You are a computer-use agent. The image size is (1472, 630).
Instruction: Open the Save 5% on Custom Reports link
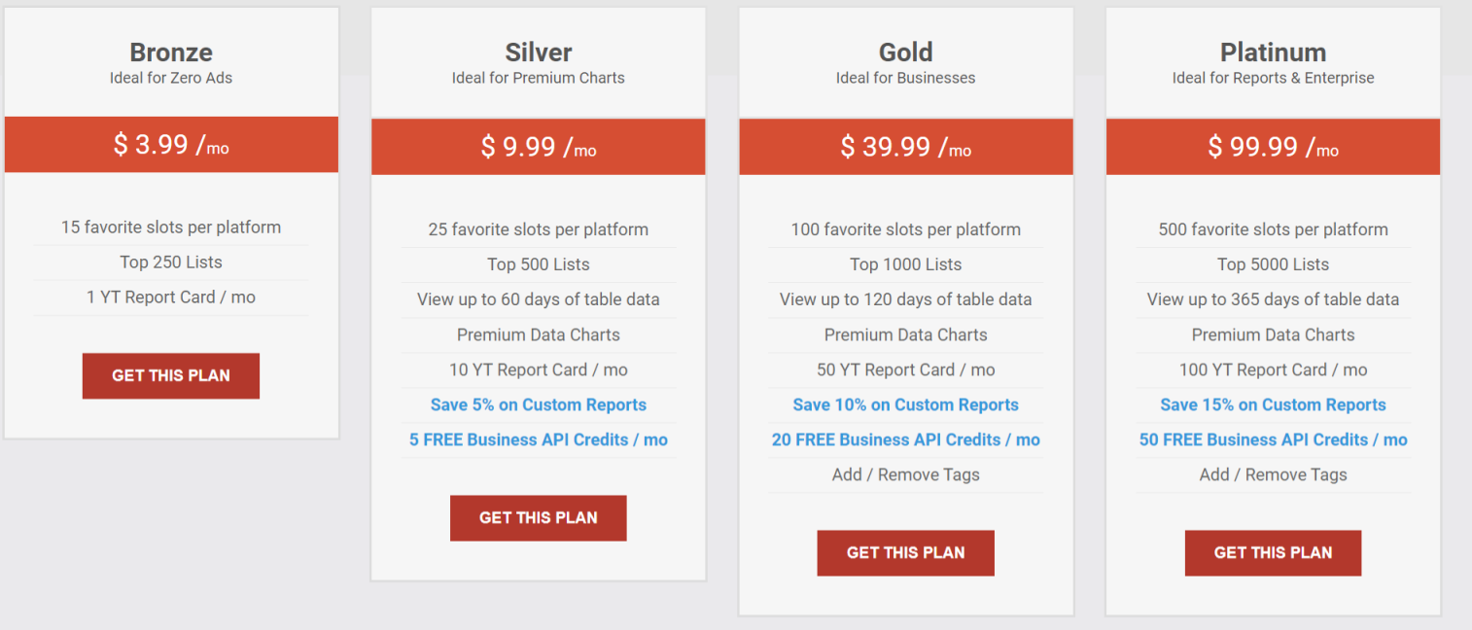538,404
